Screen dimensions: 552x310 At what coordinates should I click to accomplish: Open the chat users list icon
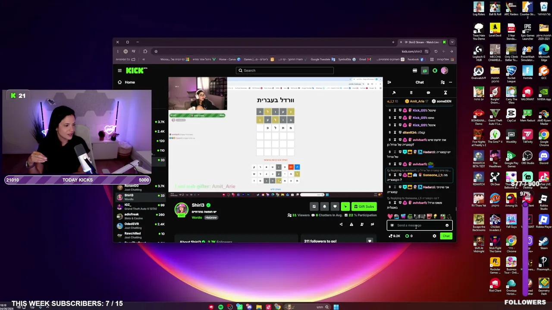coord(442,82)
